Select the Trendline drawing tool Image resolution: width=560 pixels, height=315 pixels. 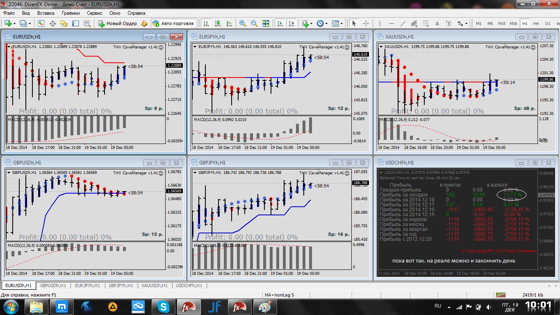click(x=403, y=23)
